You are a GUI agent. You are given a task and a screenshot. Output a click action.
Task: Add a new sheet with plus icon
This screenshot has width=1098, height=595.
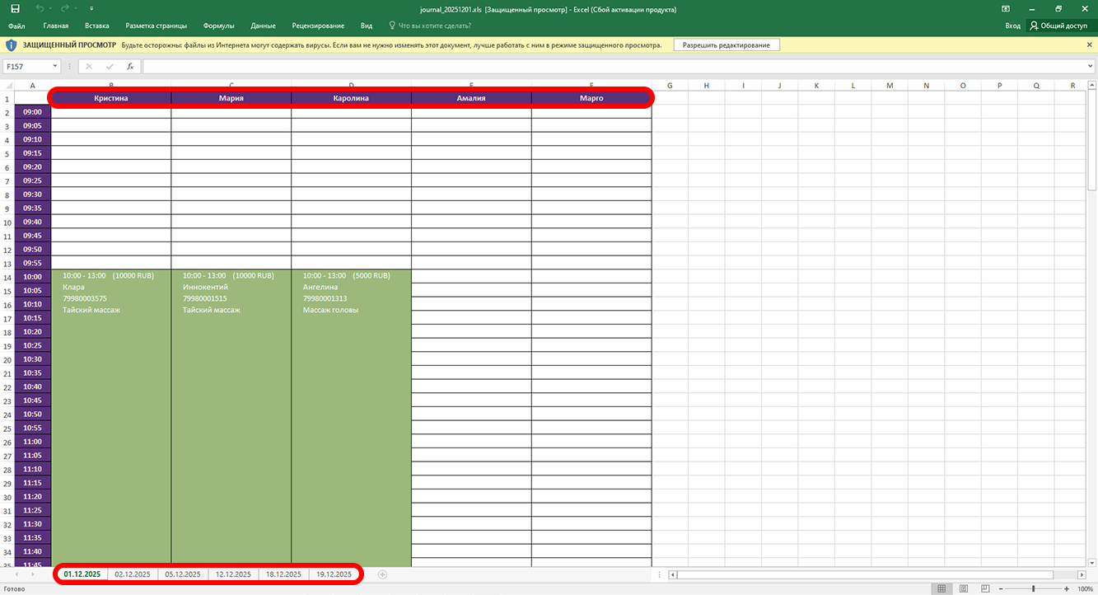coord(382,574)
